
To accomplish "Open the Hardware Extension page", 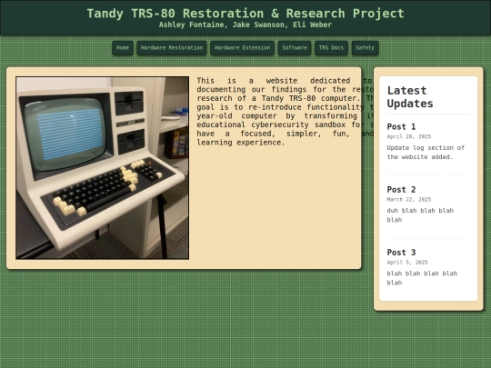I will [243, 48].
